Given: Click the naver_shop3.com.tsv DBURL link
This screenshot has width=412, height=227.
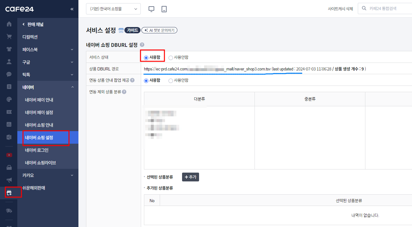Looking at the screenshot, I should [x=208, y=69].
